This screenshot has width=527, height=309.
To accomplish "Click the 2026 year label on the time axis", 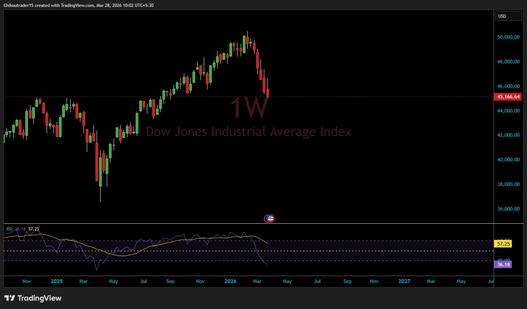I will tap(231, 281).
